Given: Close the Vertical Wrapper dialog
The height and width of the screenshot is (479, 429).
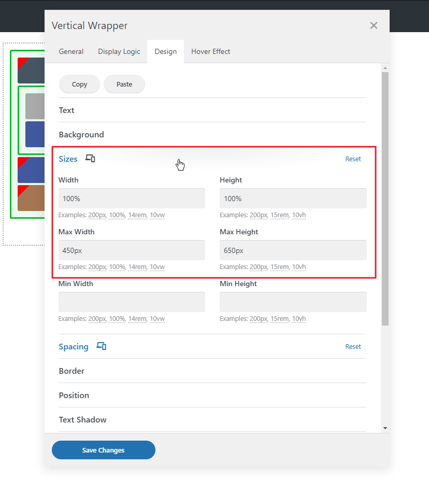Looking at the screenshot, I should pos(374,25).
